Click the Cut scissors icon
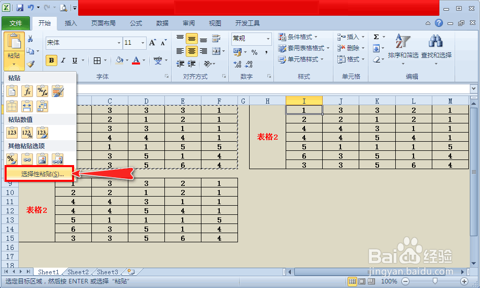 click(30, 39)
